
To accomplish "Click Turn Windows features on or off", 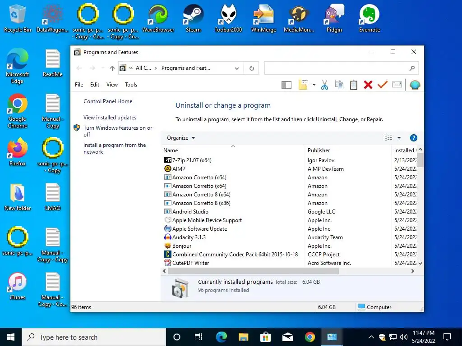I will [x=118, y=131].
